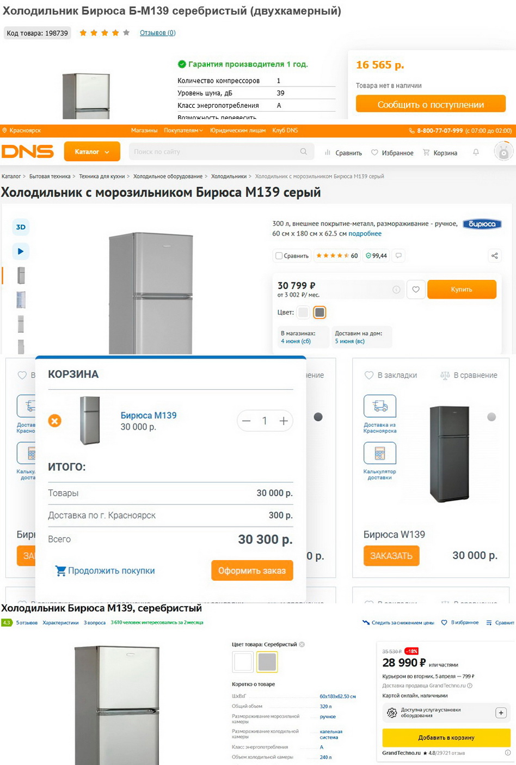Click price info icon near 30 799 ₽
This screenshot has height=765, width=516.
tap(396, 290)
